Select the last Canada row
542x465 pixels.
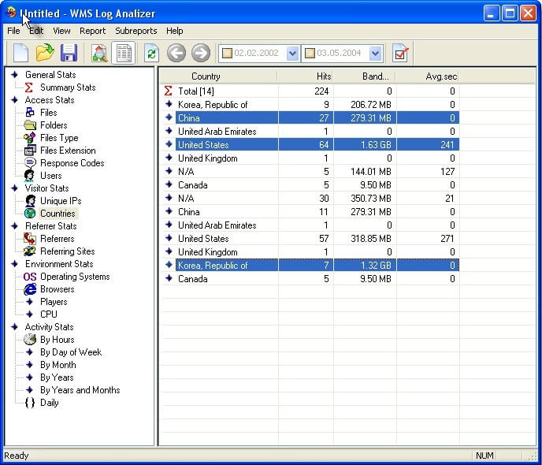tap(310, 279)
